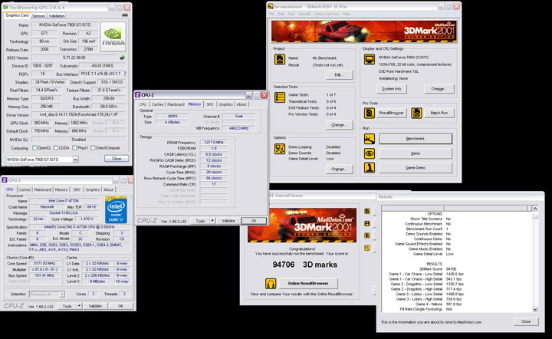The height and width of the screenshot is (339, 552).
Task: Click the Project icon in 3DMark2001
Action: [x=280, y=59]
